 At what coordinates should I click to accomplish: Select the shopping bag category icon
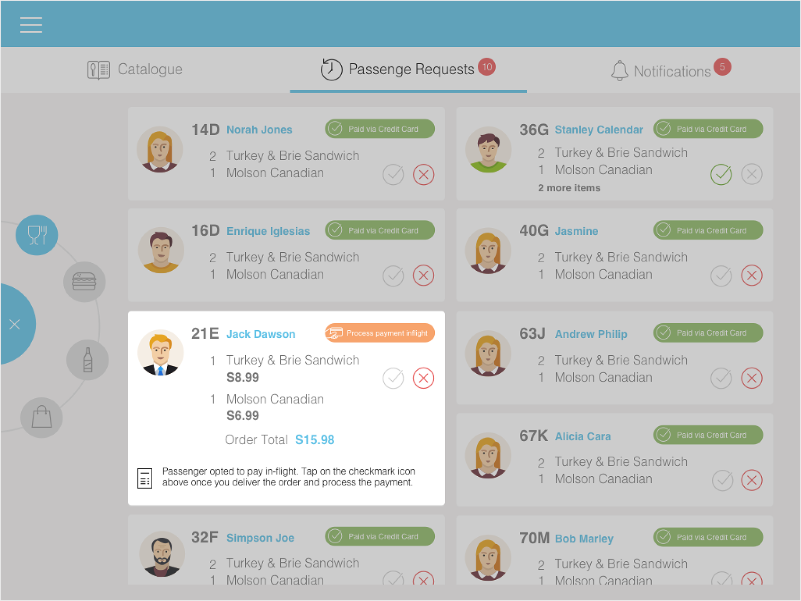click(42, 417)
